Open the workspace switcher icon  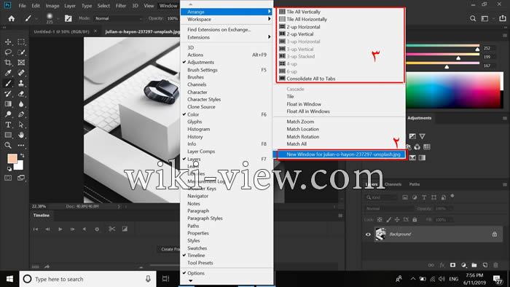tap(484, 18)
